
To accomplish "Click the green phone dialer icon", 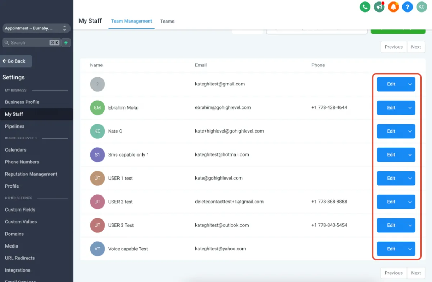I will (365, 7).
